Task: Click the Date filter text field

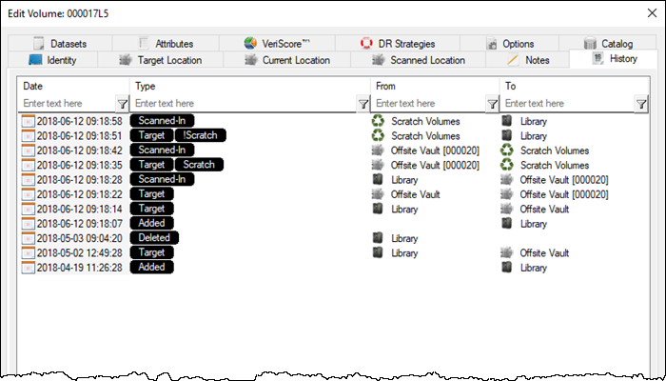Action: click(68, 103)
